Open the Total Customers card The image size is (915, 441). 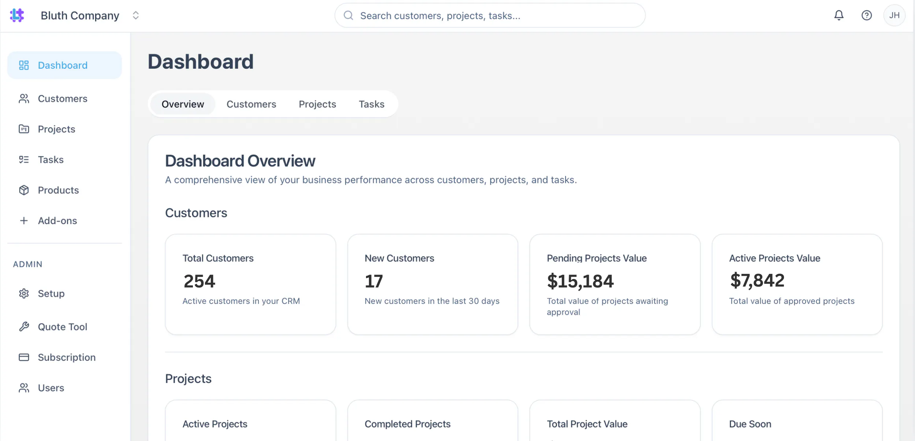(250, 284)
